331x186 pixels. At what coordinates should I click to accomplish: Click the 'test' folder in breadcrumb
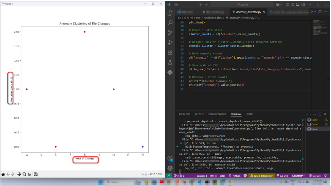click(x=198, y=18)
